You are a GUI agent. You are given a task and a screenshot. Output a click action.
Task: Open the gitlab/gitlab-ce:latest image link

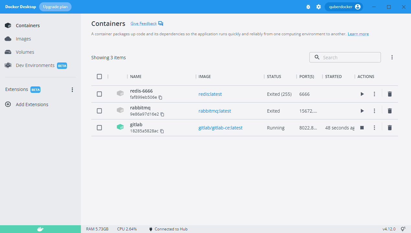click(x=220, y=128)
